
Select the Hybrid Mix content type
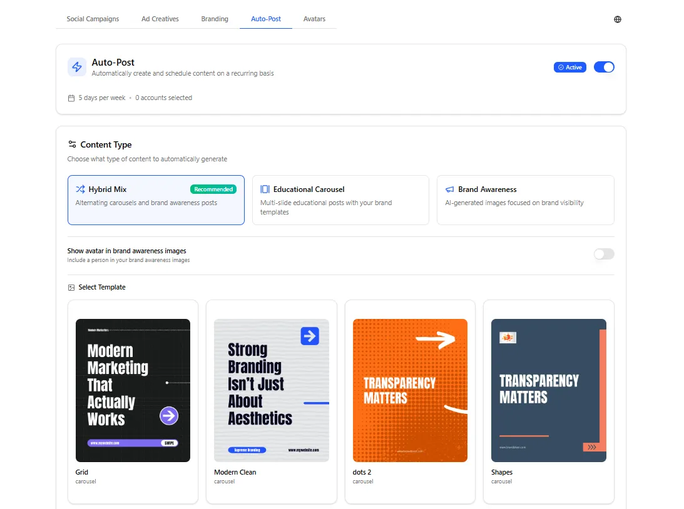(156, 200)
